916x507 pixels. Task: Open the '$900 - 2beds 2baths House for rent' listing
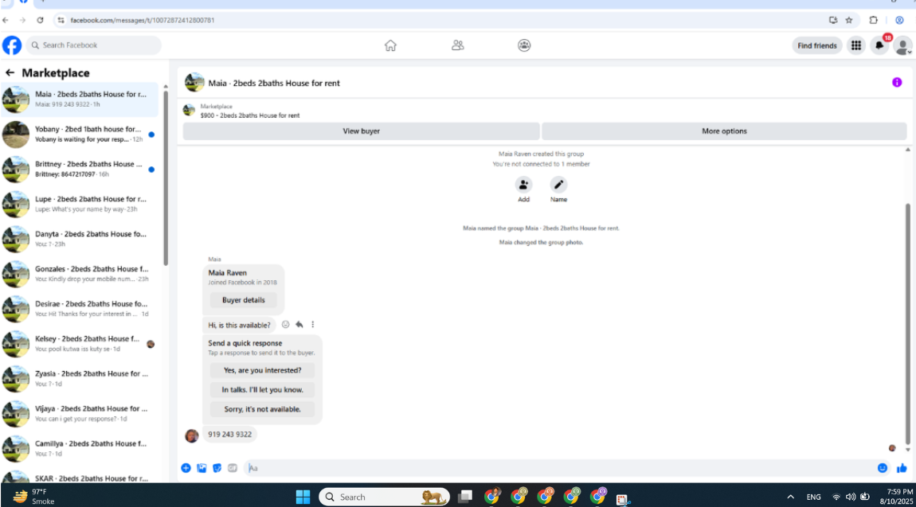[x=249, y=115]
